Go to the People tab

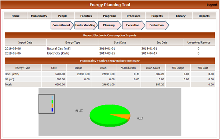coord(63,16)
